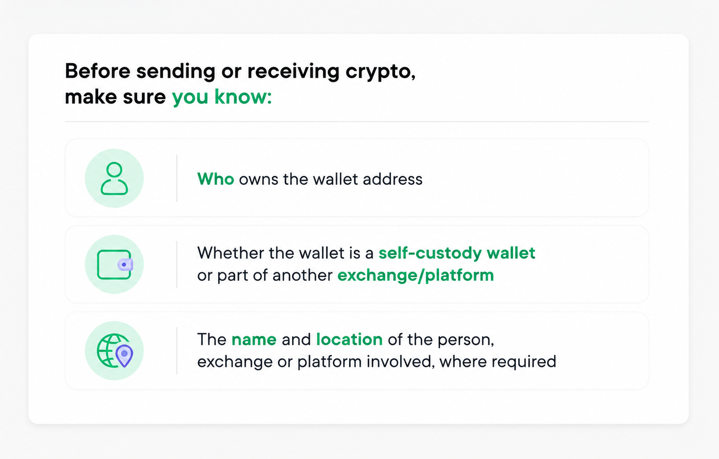Click the green "location" word
The width and height of the screenshot is (719, 459).
tap(349, 339)
